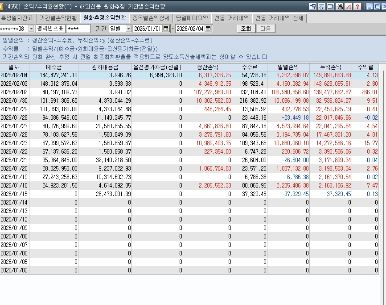This screenshot has width=386, height=305.
Task: Click the 다음 next button
Action: pos(265,29)
